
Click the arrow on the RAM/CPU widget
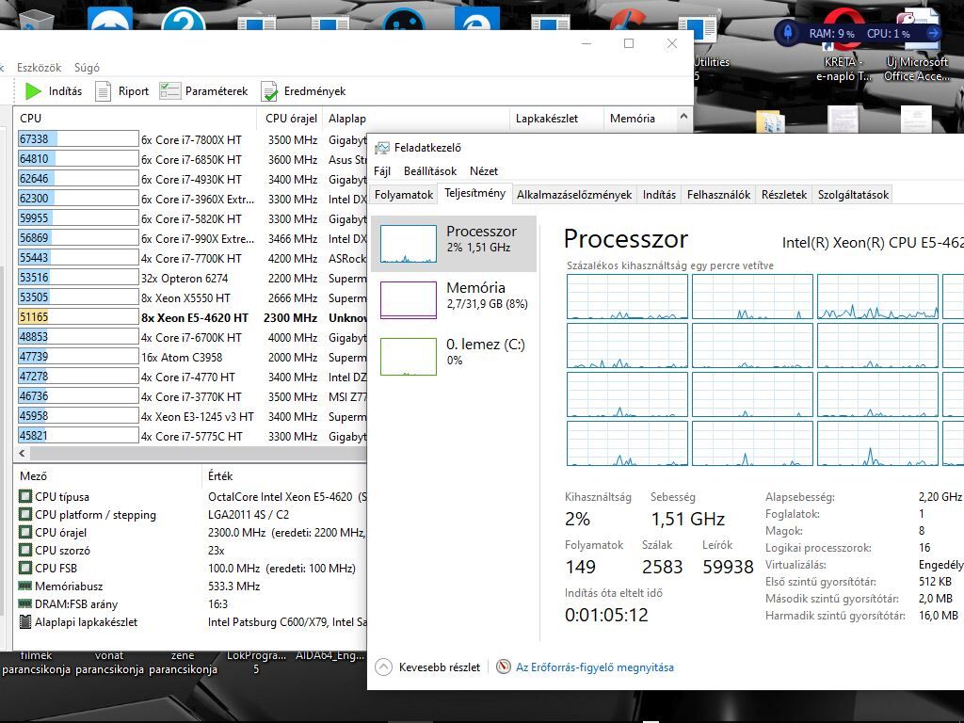tap(933, 33)
